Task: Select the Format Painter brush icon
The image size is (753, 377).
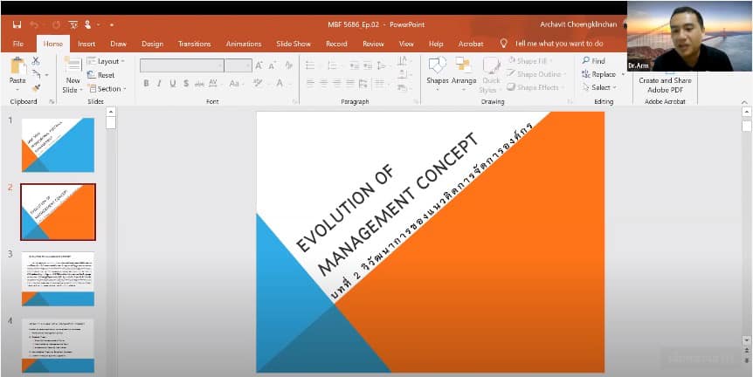Action: coord(36,86)
